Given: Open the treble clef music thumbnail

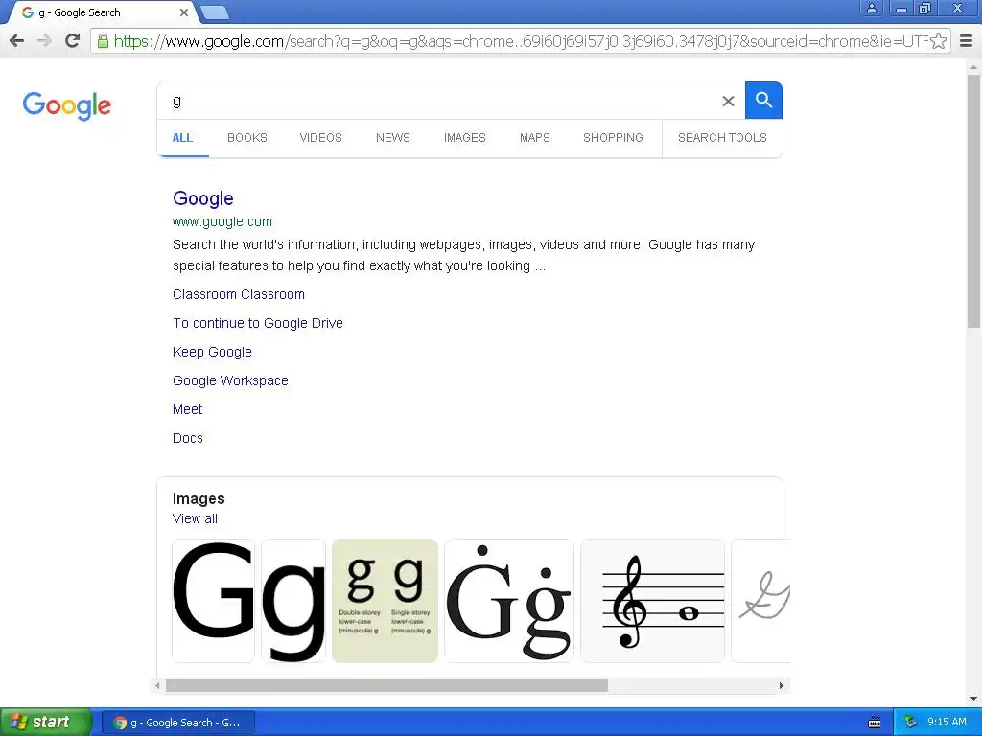Looking at the screenshot, I should (x=652, y=601).
